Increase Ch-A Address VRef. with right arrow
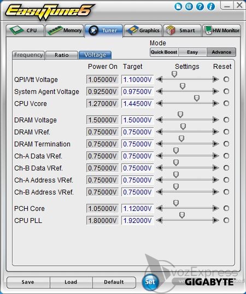This screenshot has height=294, width=246. pos(215,180)
